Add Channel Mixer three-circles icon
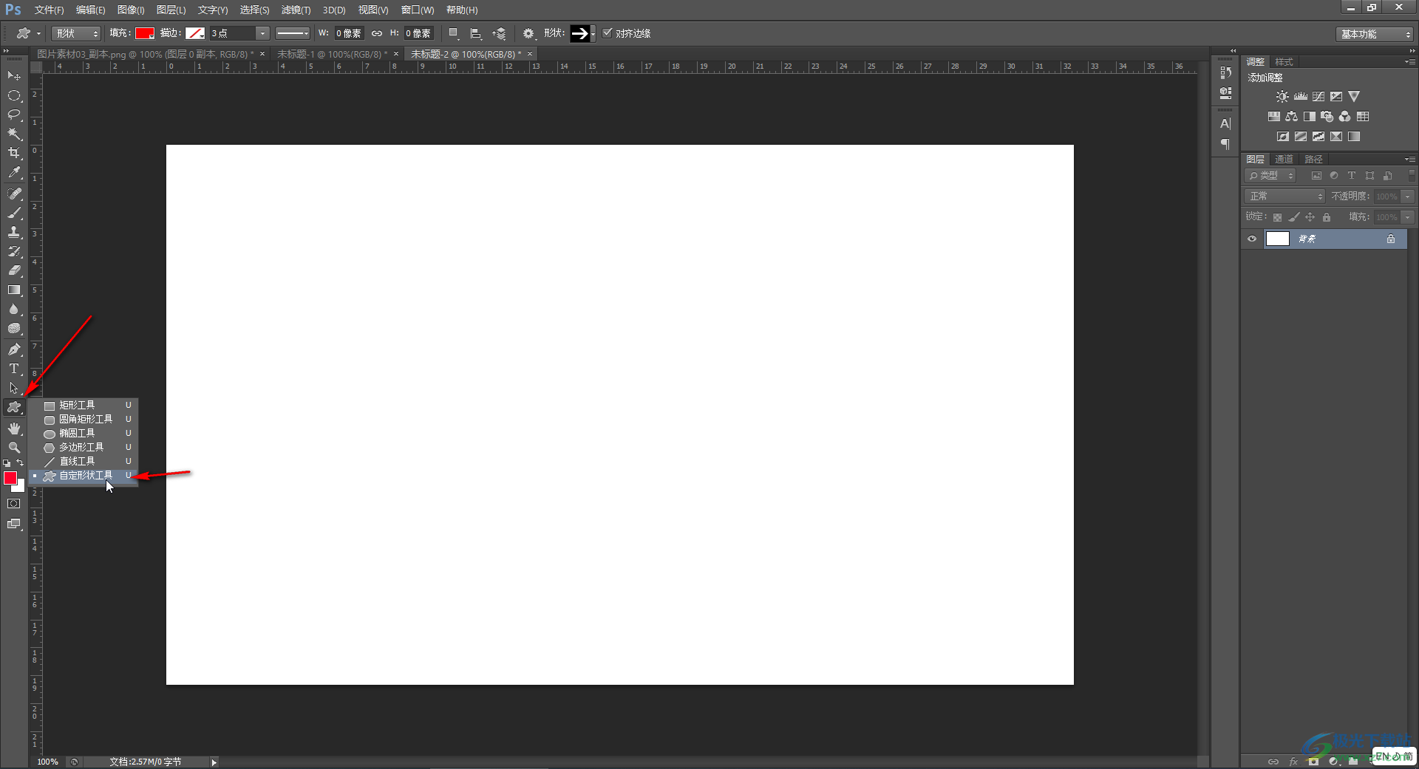The width and height of the screenshot is (1419, 769). point(1345,117)
